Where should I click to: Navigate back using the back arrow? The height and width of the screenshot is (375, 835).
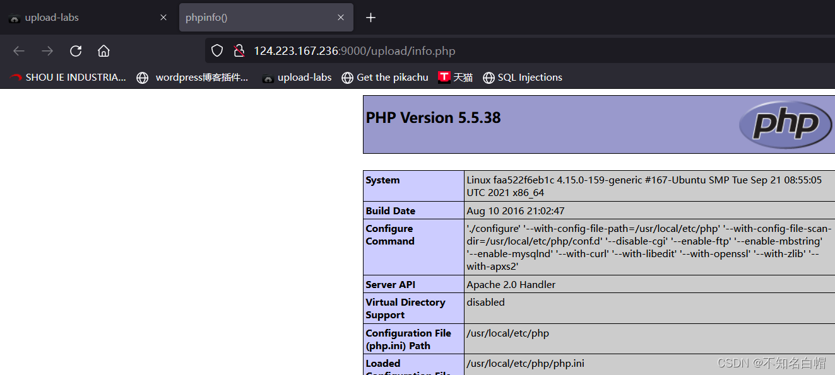click(18, 50)
